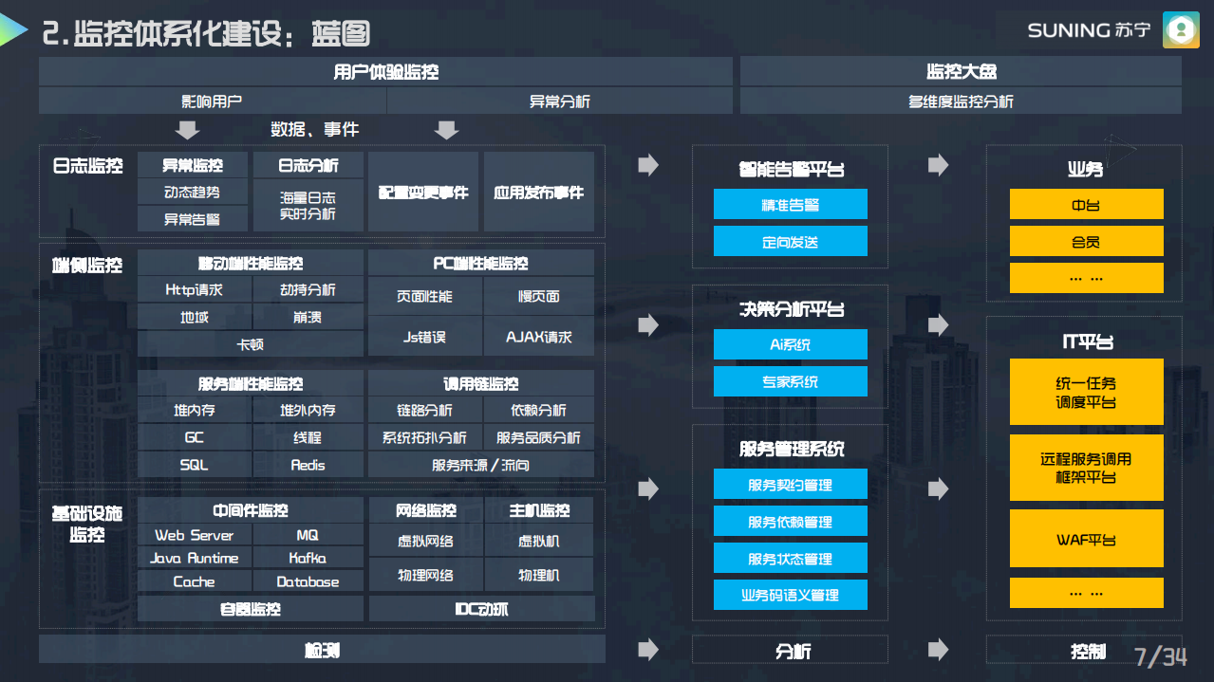The width and height of the screenshot is (1214, 682).
Task: Click the gray arrow pointing to 智能告警平台
Action: 648,165
